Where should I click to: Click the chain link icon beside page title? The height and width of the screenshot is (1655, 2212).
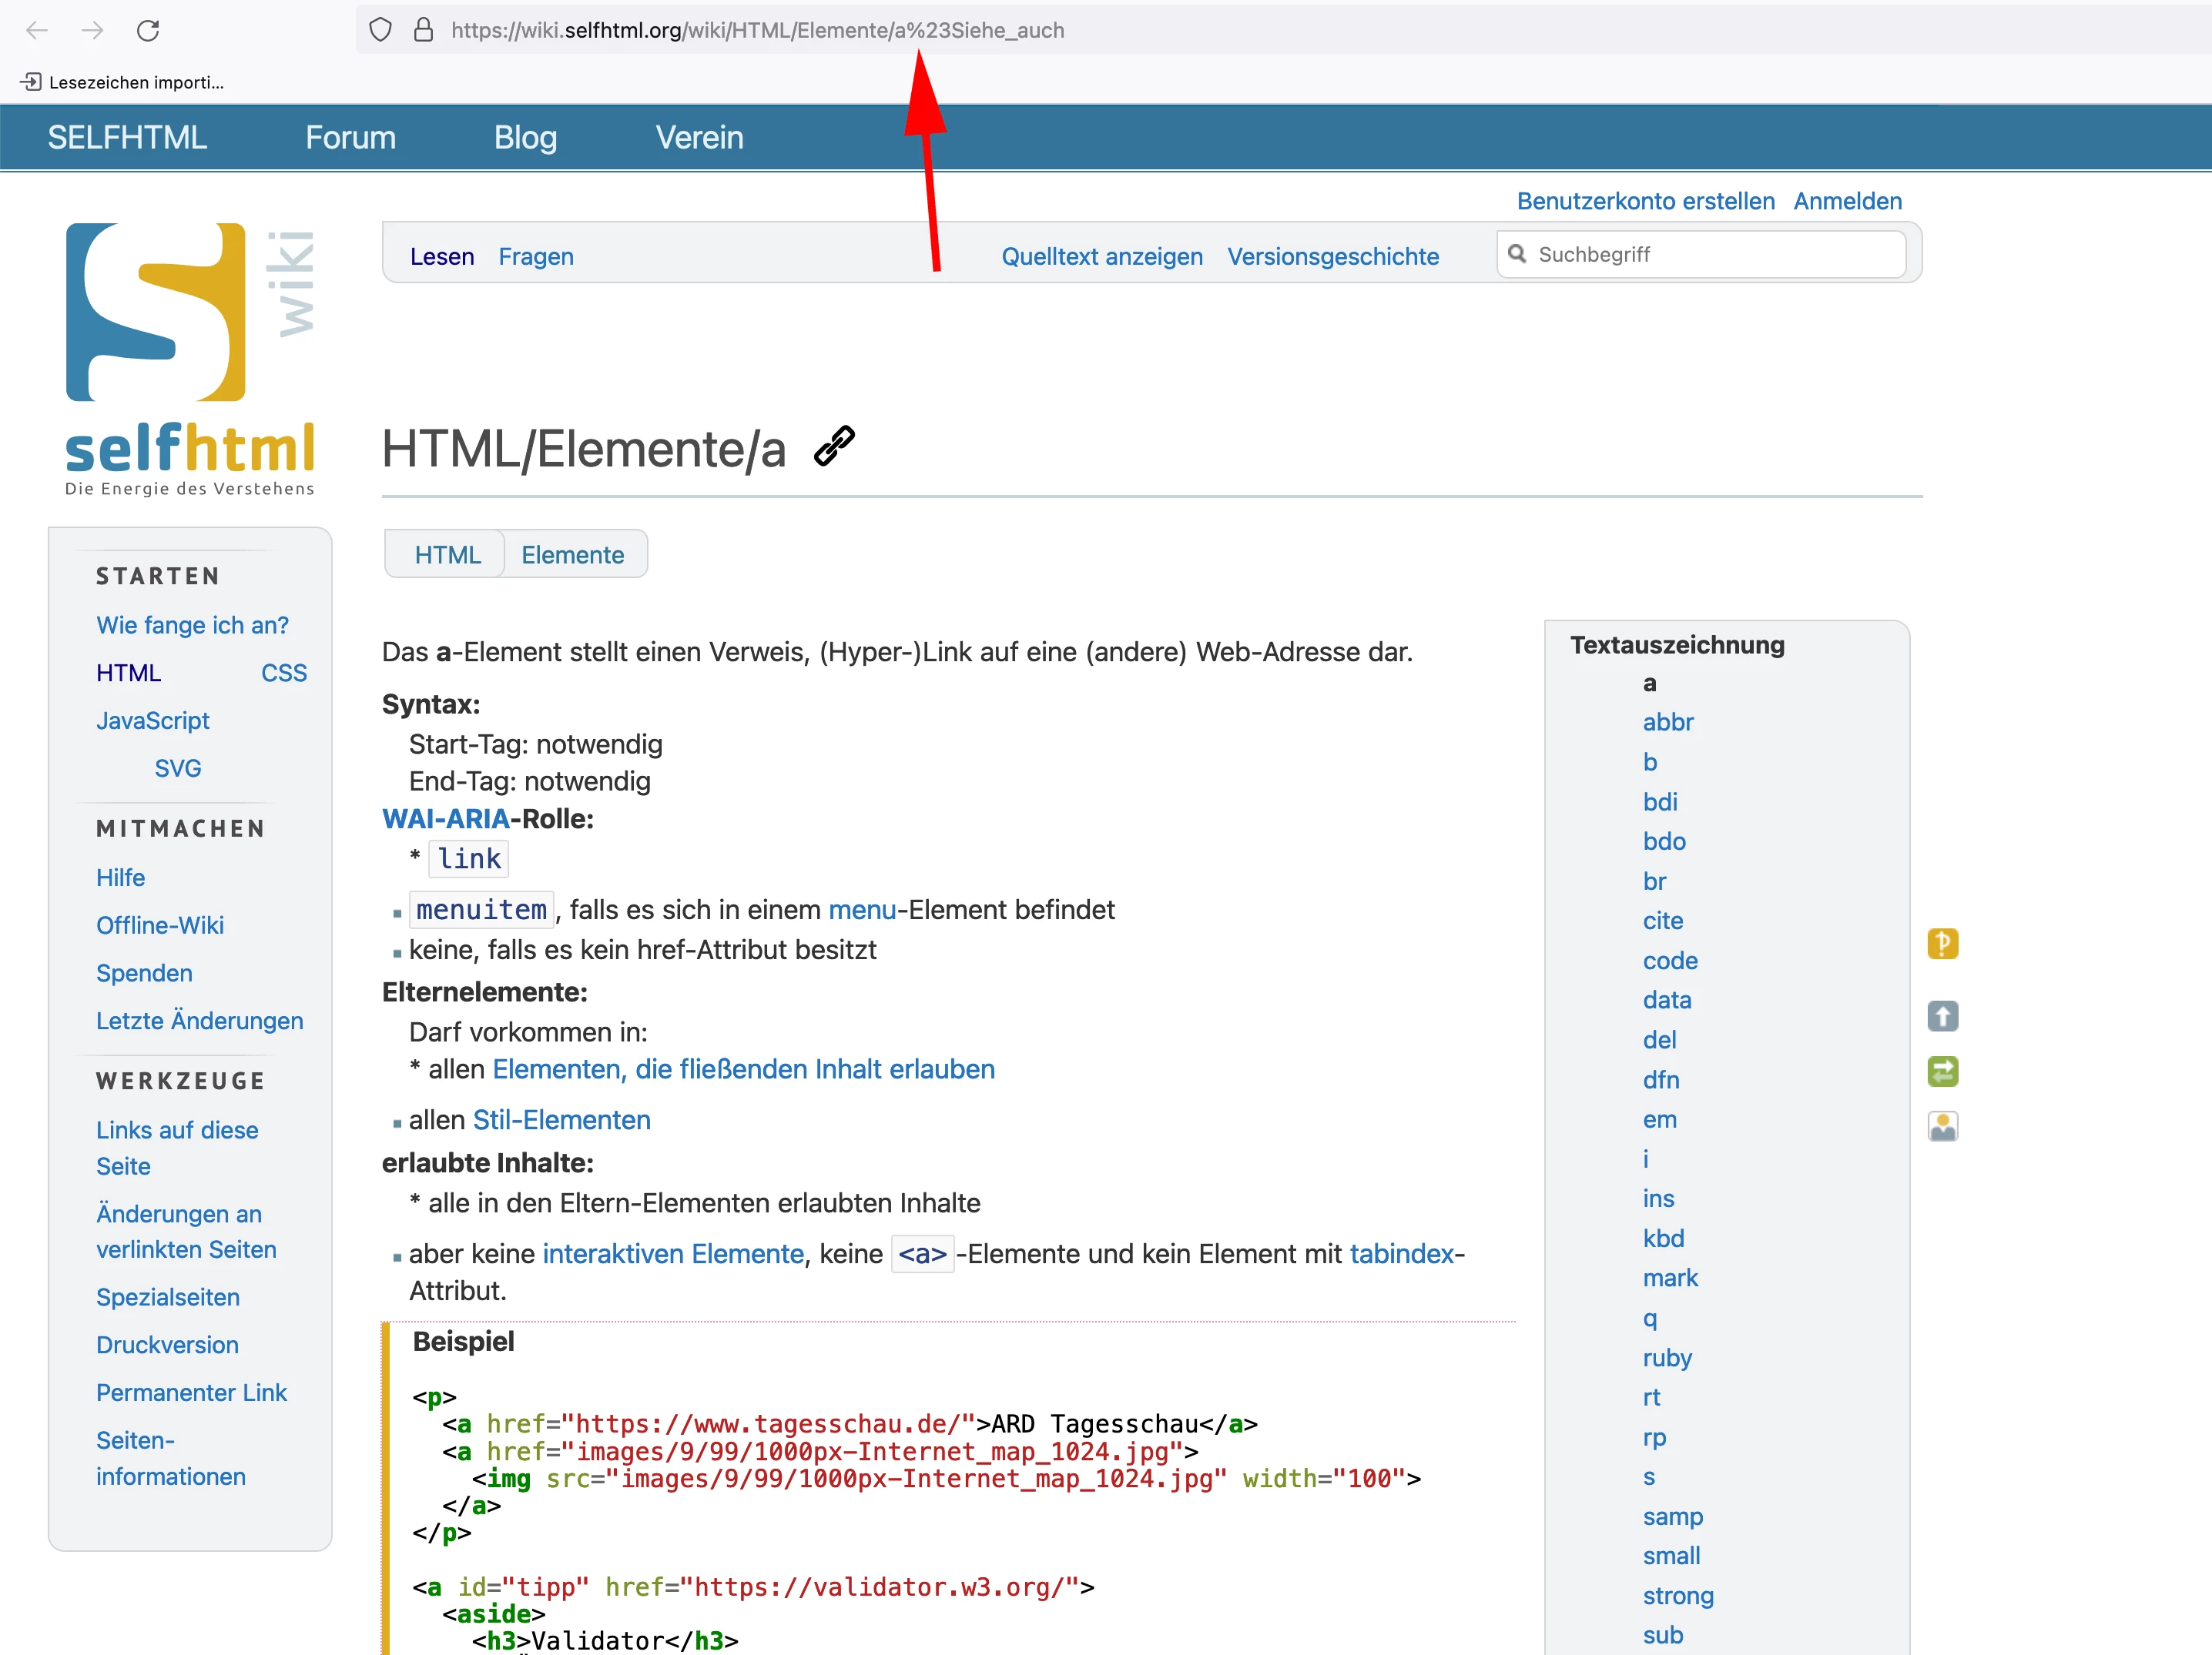(834, 446)
